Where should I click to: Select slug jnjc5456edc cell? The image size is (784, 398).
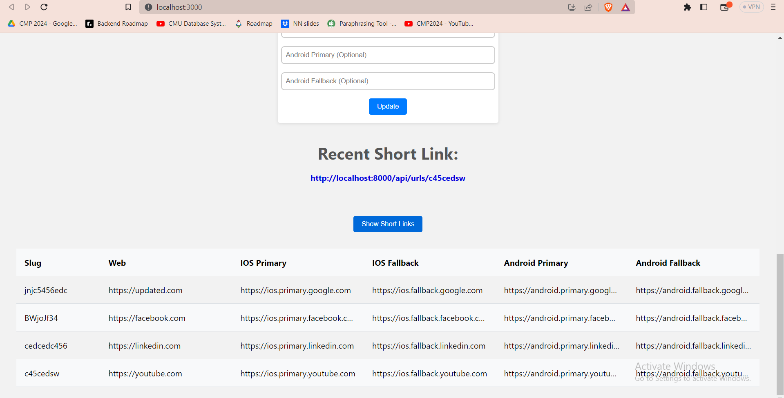[x=46, y=290]
